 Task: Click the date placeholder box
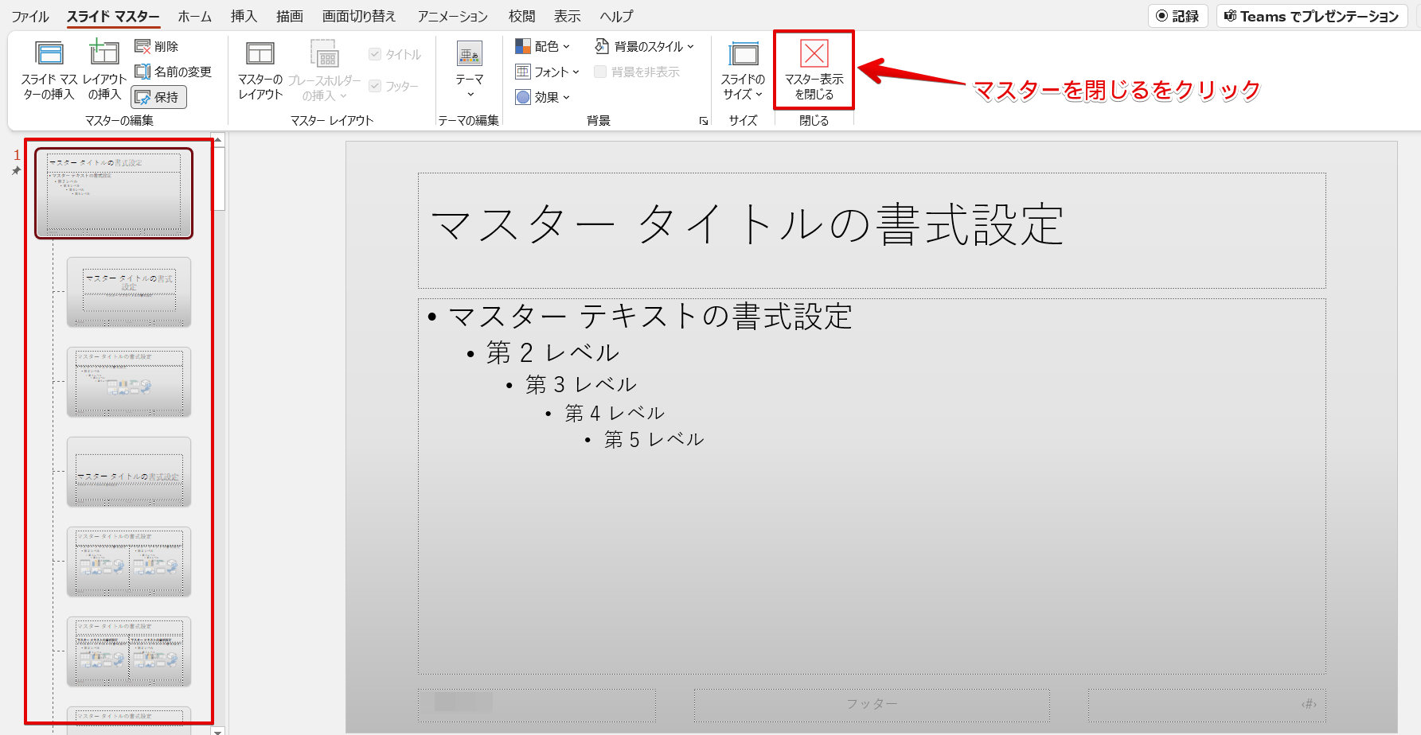coord(537,705)
